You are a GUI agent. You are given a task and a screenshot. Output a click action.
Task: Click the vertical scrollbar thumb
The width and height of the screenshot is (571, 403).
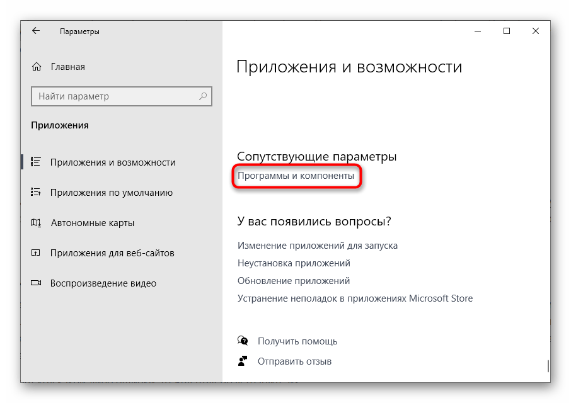(x=548, y=366)
